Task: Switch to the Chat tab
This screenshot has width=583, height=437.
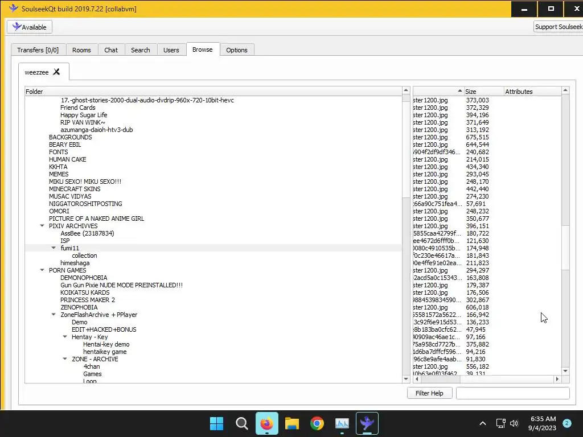Action: pyautogui.click(x=111, y=50)
